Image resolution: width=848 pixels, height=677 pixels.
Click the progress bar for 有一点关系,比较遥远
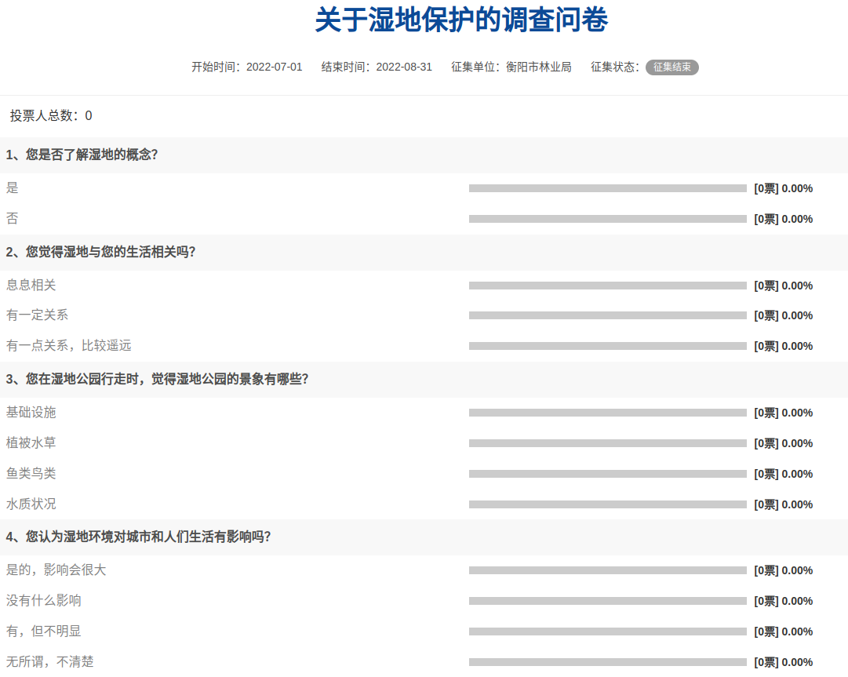[x=607, y=346]
